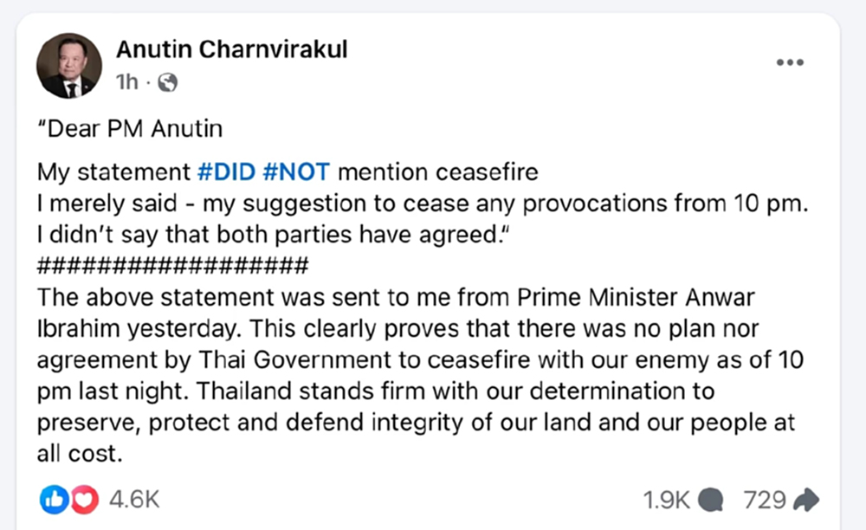
Task: Open the three-dot post options menu
Action: point(789,61)
